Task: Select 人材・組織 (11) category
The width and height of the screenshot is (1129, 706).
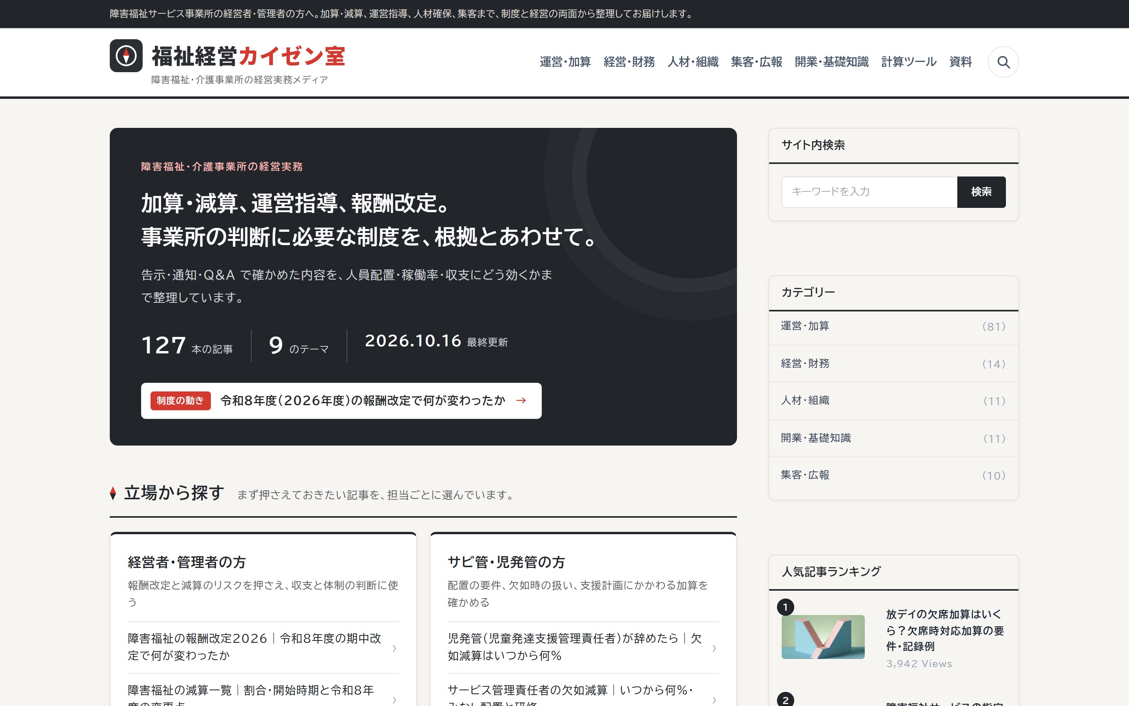Action: [x=893, y=400]
